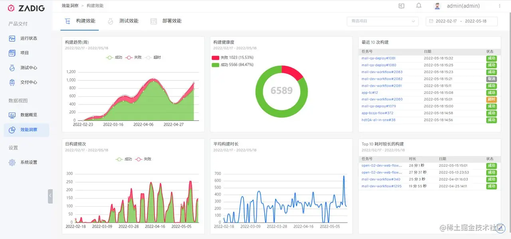Click 取消 status tag of mall-dev-workflow#2082

pyautogui.click(x=491, y=79)
